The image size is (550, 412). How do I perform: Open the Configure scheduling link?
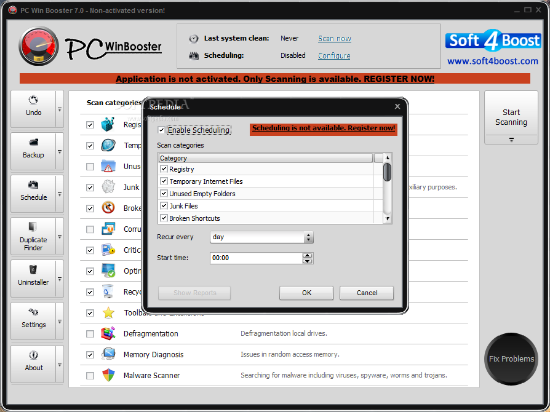(334, 56)
